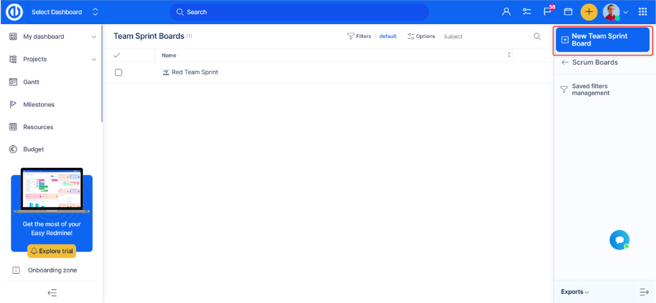The image size is (656, 303).
Task: Open the flag notifications with badge 38
Action: point(548,12)
